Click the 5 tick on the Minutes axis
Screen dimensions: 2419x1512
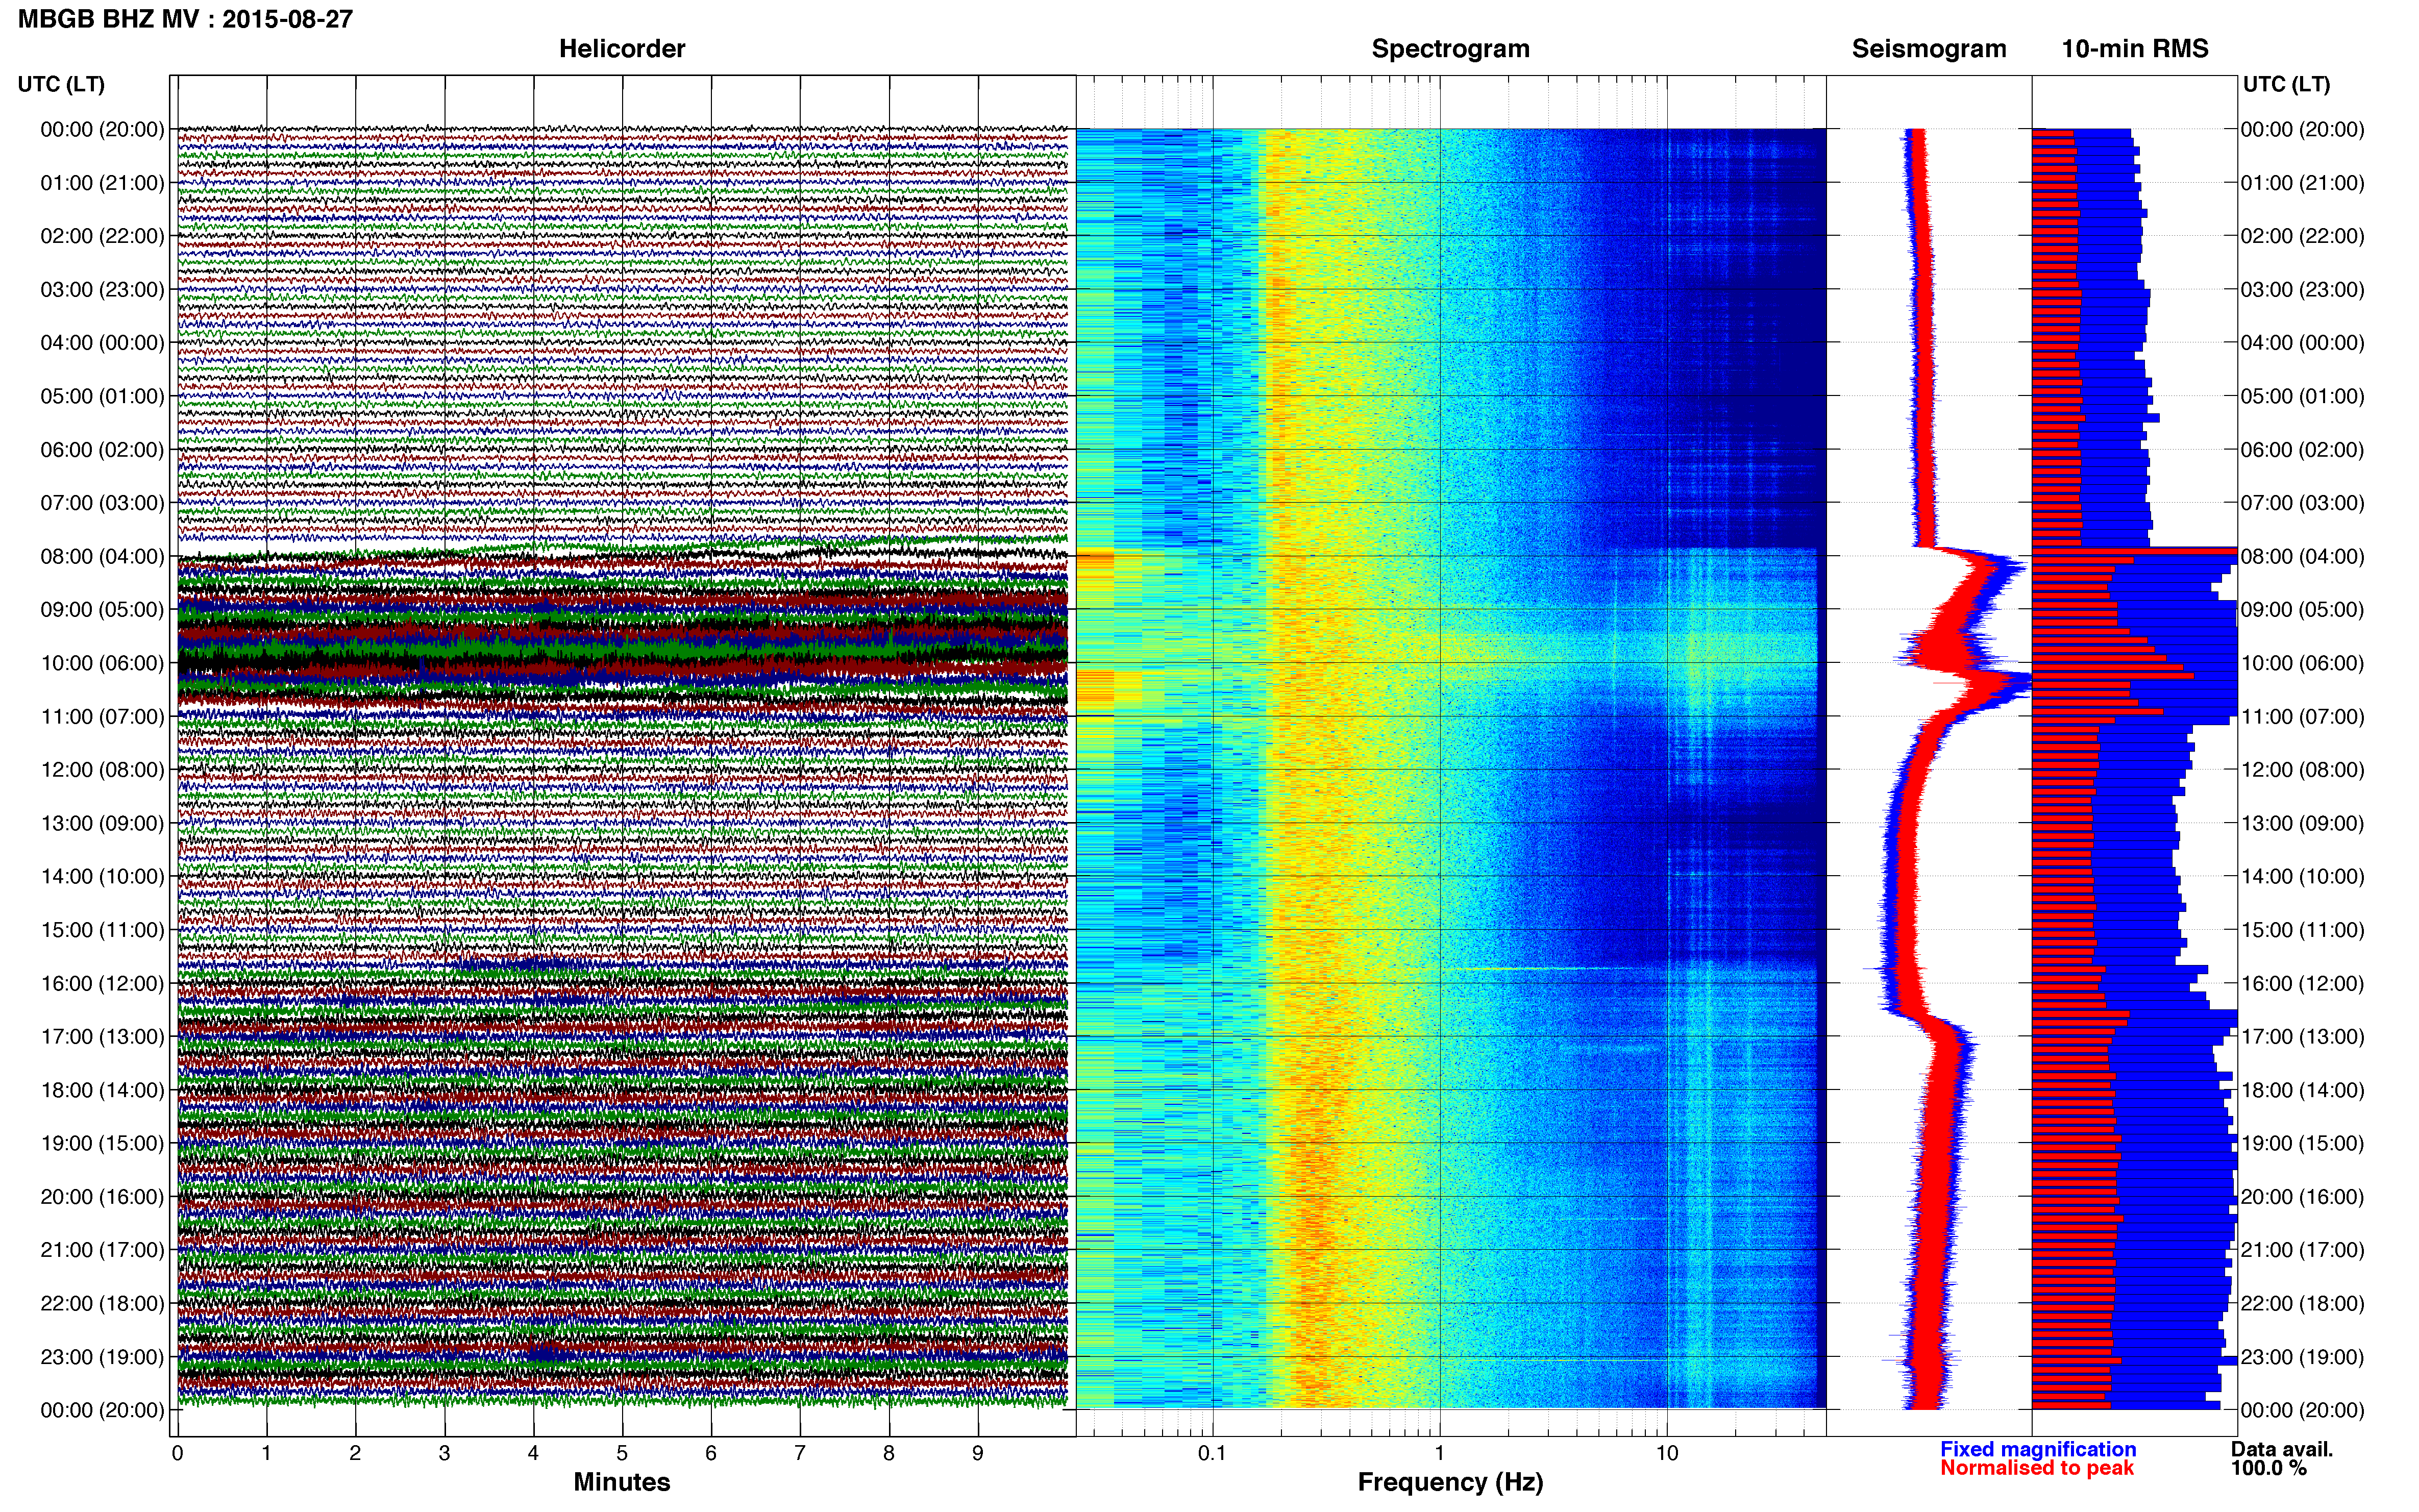(622, 1454)
